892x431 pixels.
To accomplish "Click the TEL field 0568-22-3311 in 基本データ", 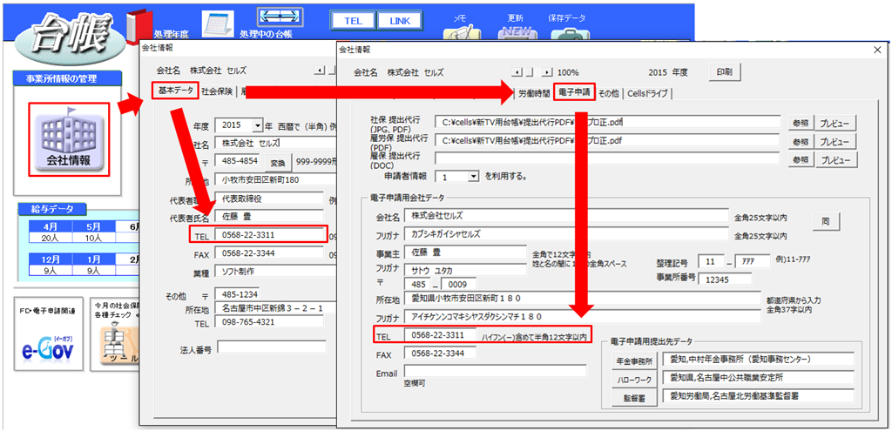I will click(x=270, y=234).
